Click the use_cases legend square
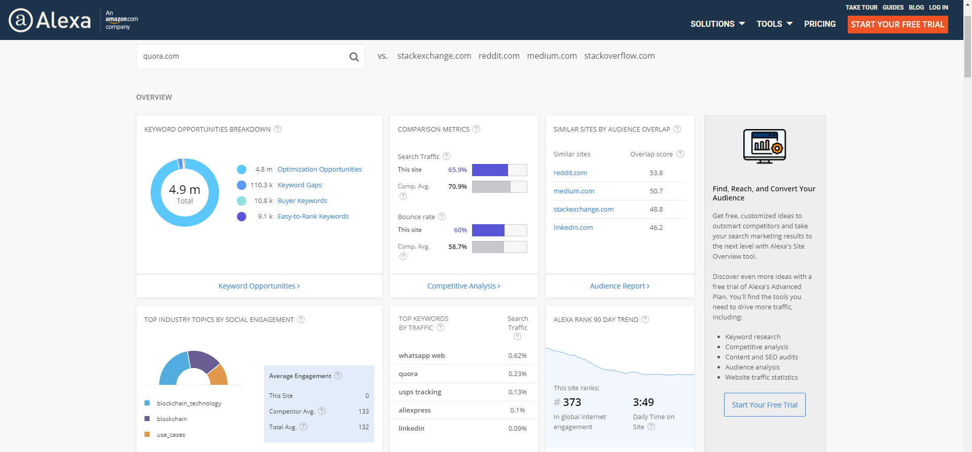This screenshot has height=452, width=972. pos(147,435)
